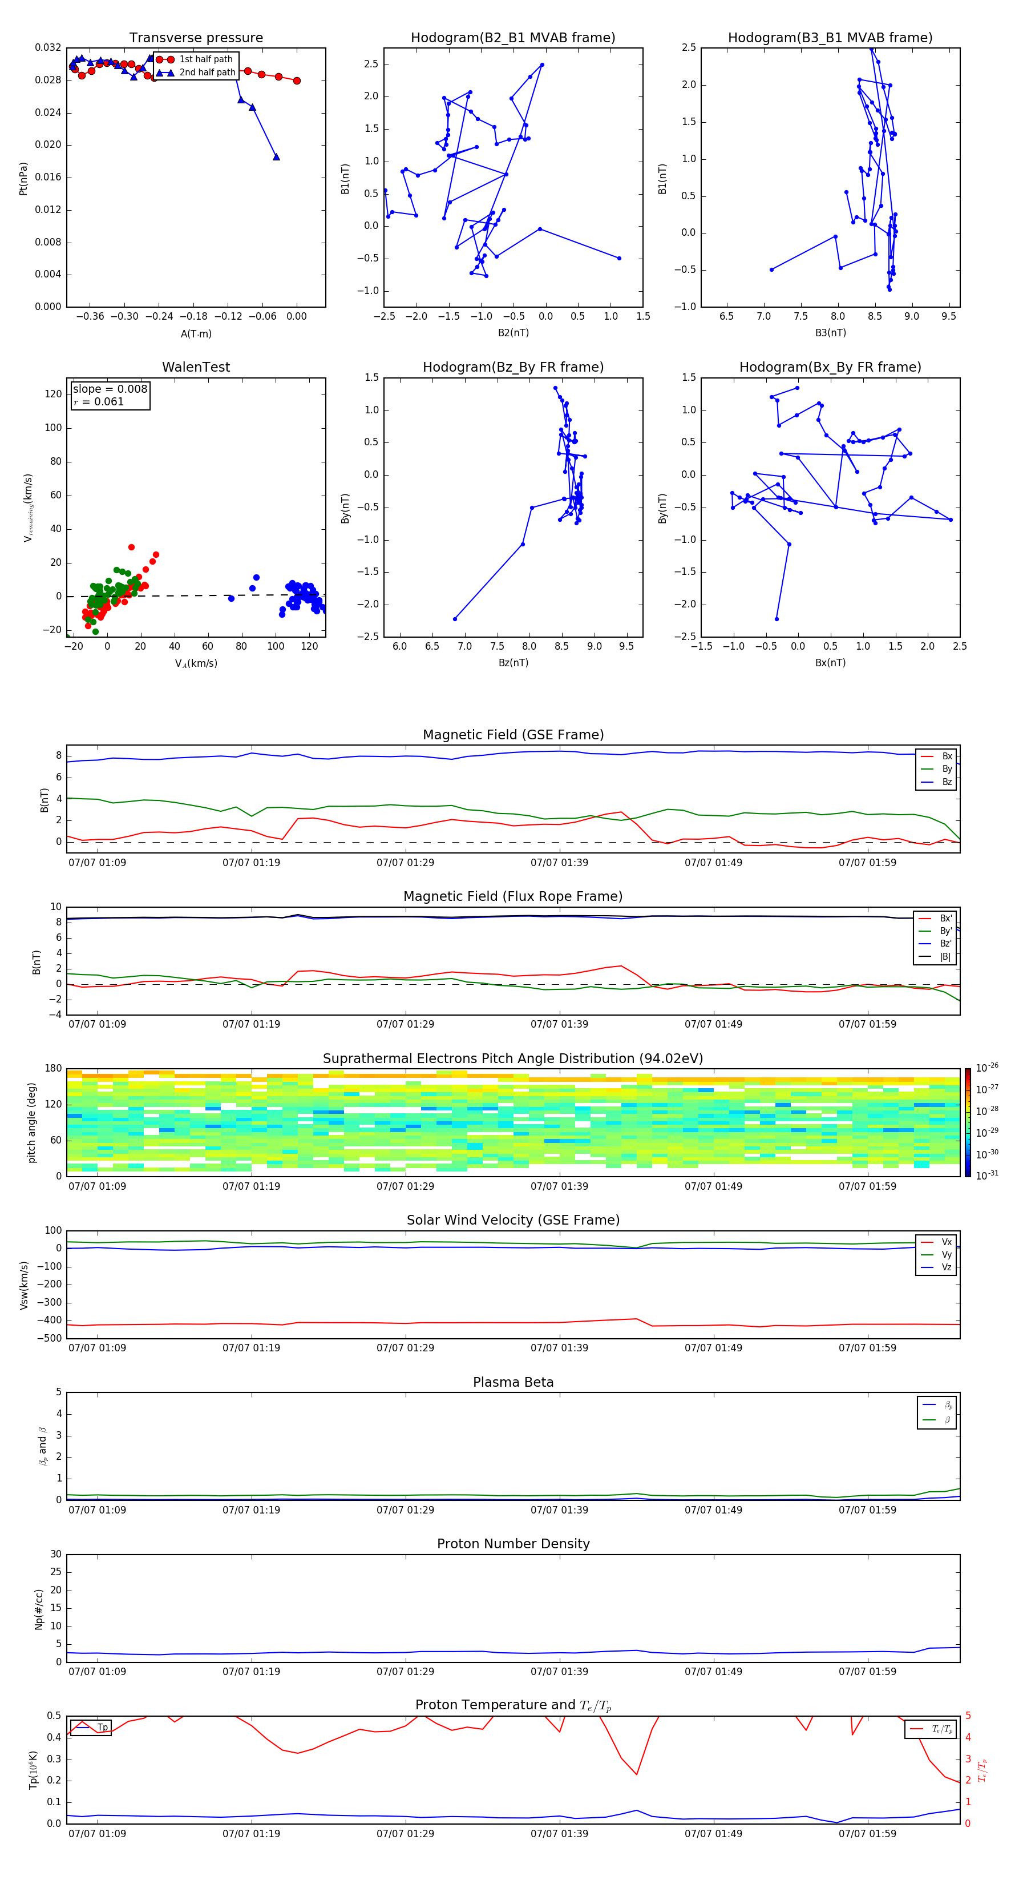
Task: Click the Vx legend entry in velocity plot
Action: tap(937, 1242)
